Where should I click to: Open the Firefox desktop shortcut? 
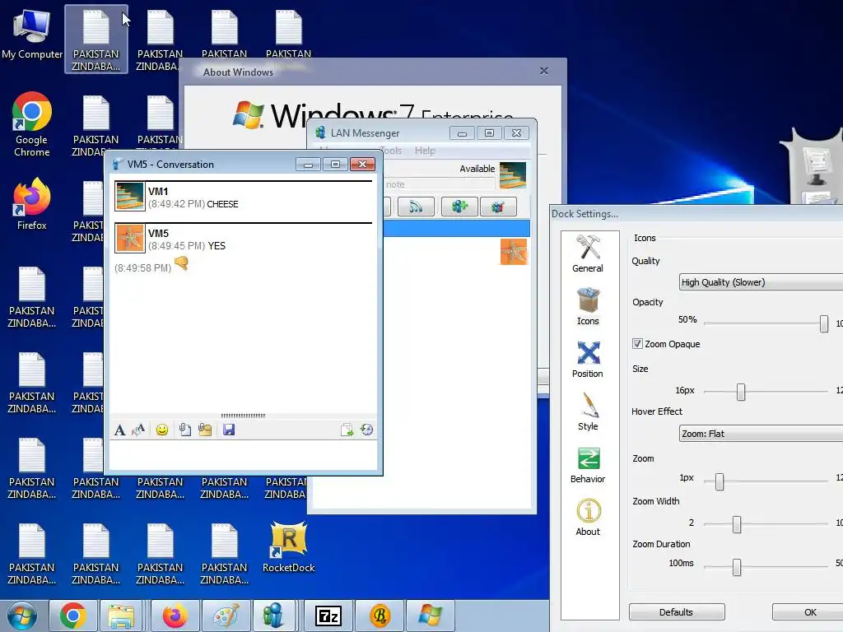coord(32,204)
